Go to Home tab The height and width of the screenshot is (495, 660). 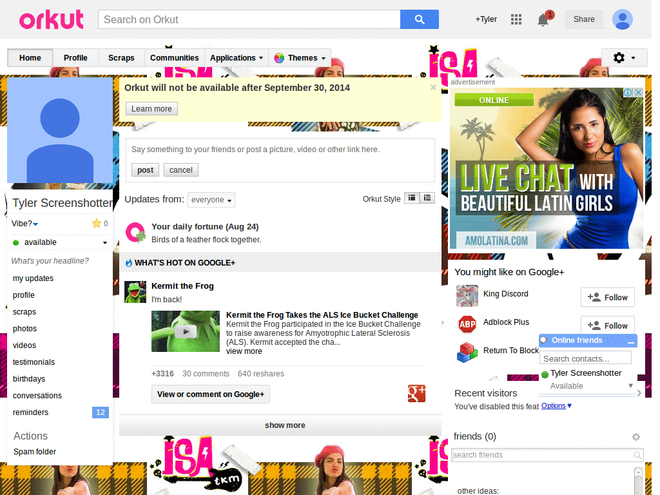(x=30, y=58)
